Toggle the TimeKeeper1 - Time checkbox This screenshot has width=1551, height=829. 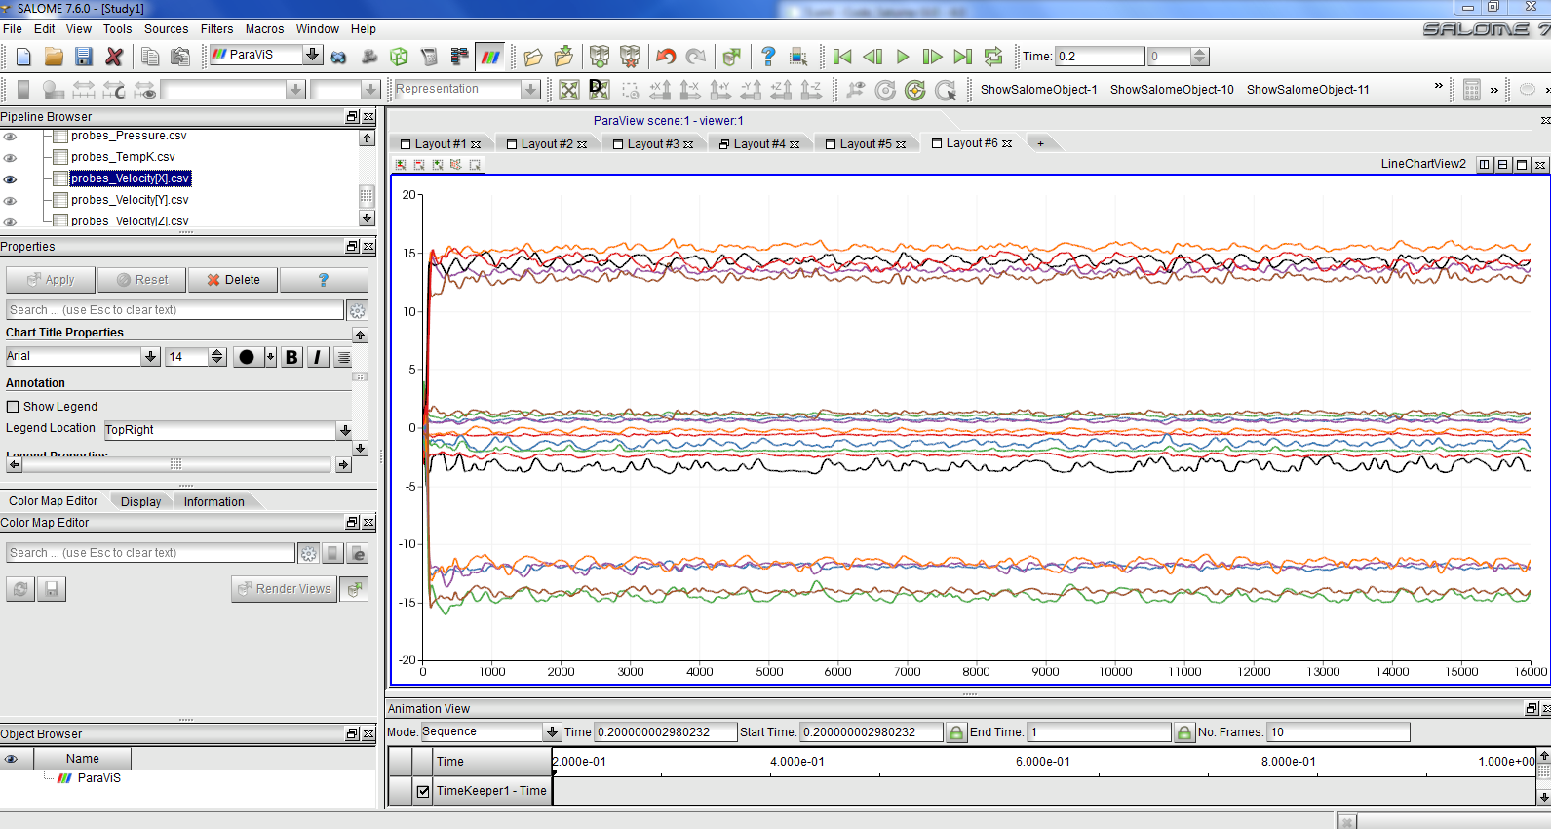(423, 791)
